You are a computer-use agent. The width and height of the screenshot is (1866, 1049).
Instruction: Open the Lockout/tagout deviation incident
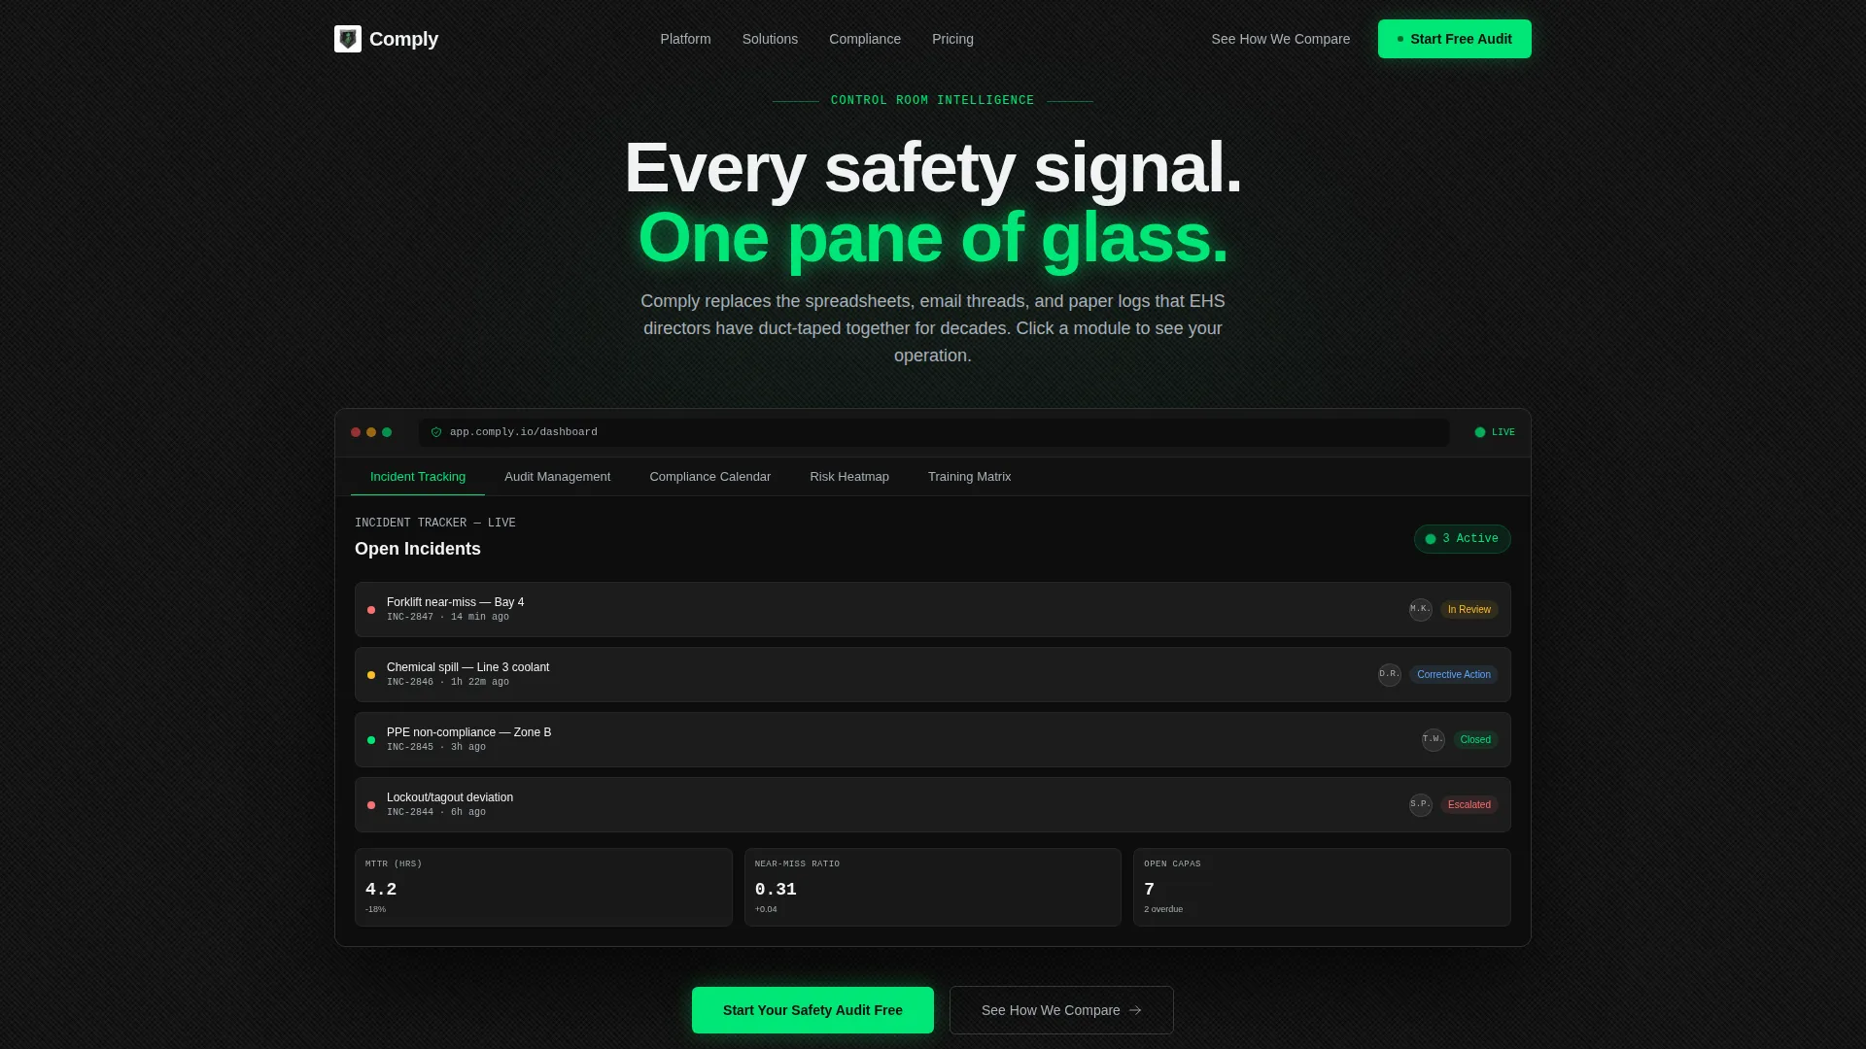[932, 804]
